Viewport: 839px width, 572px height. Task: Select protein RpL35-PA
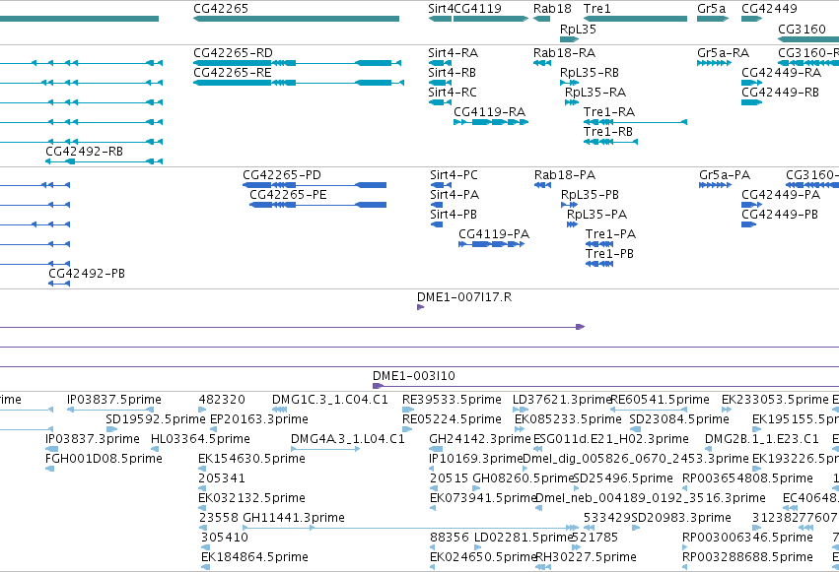pos(572,224)
